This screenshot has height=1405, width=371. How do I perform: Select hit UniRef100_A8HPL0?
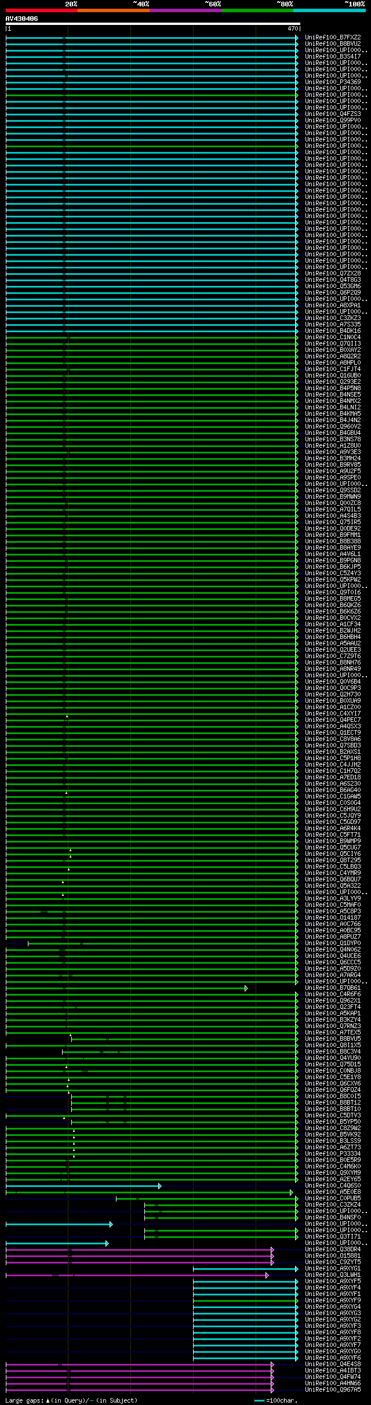pyautogui.click(x=333, y=362)
